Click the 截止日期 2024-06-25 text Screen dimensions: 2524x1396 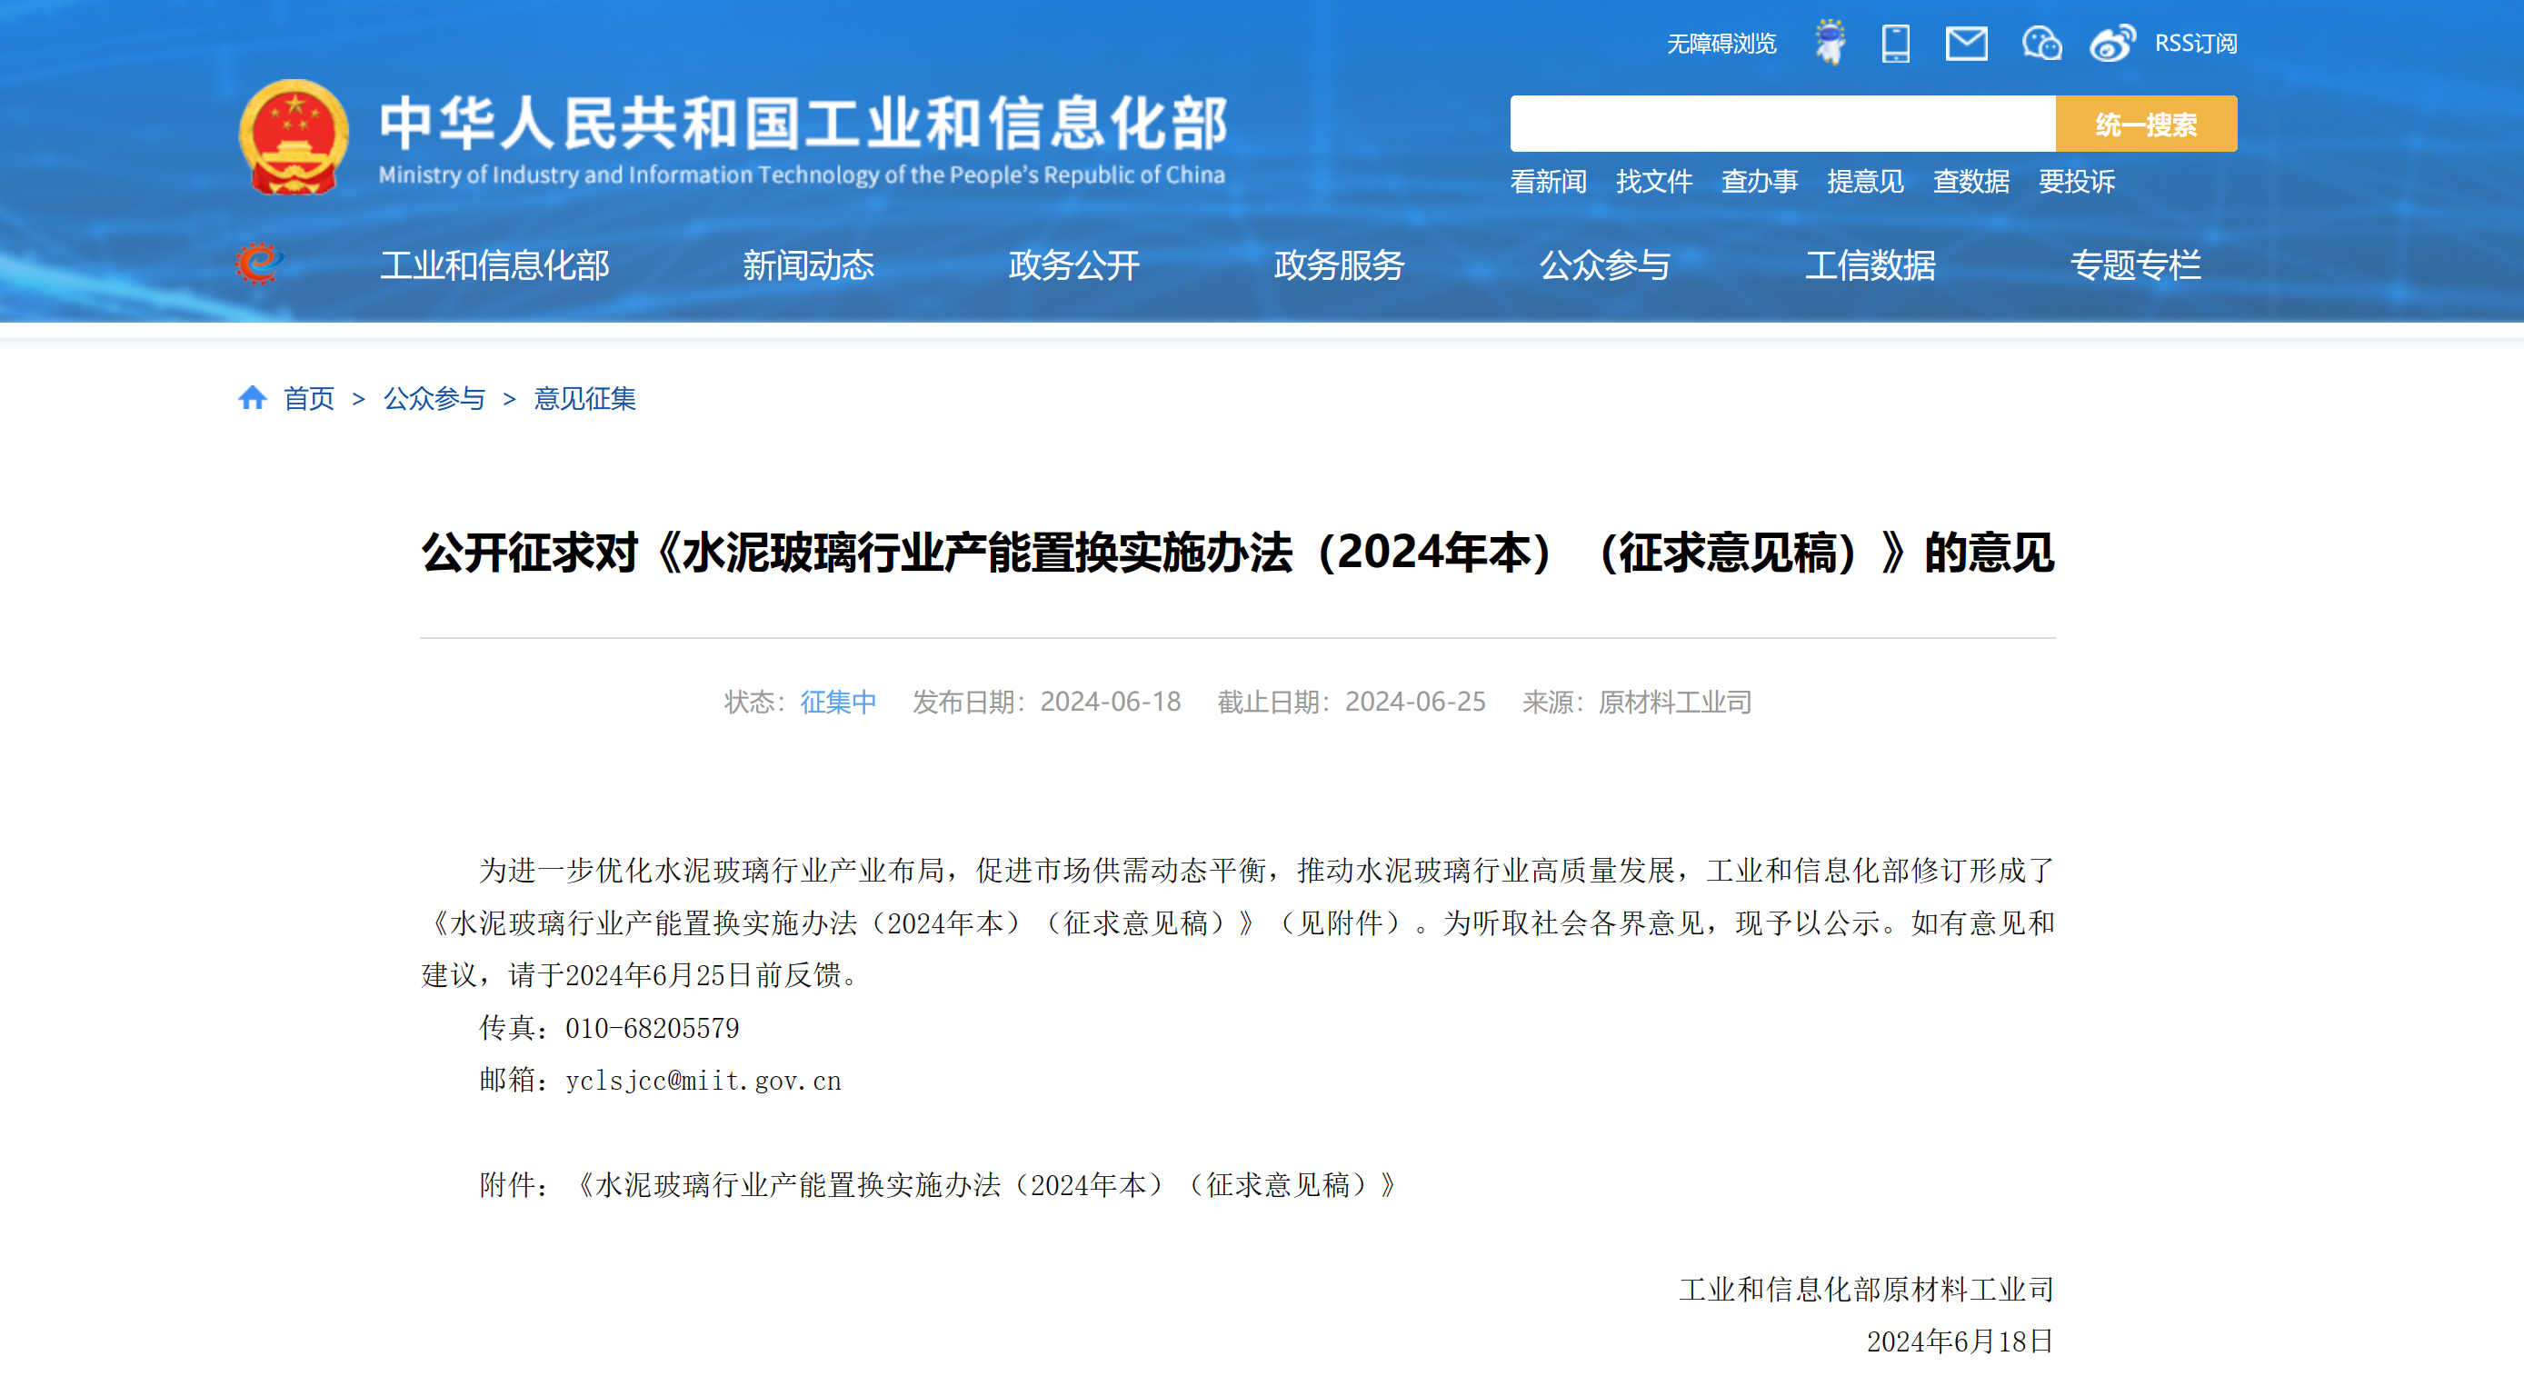[1352, 702]
